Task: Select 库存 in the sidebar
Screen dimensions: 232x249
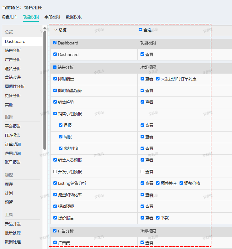Action: [x=9, y=184]
